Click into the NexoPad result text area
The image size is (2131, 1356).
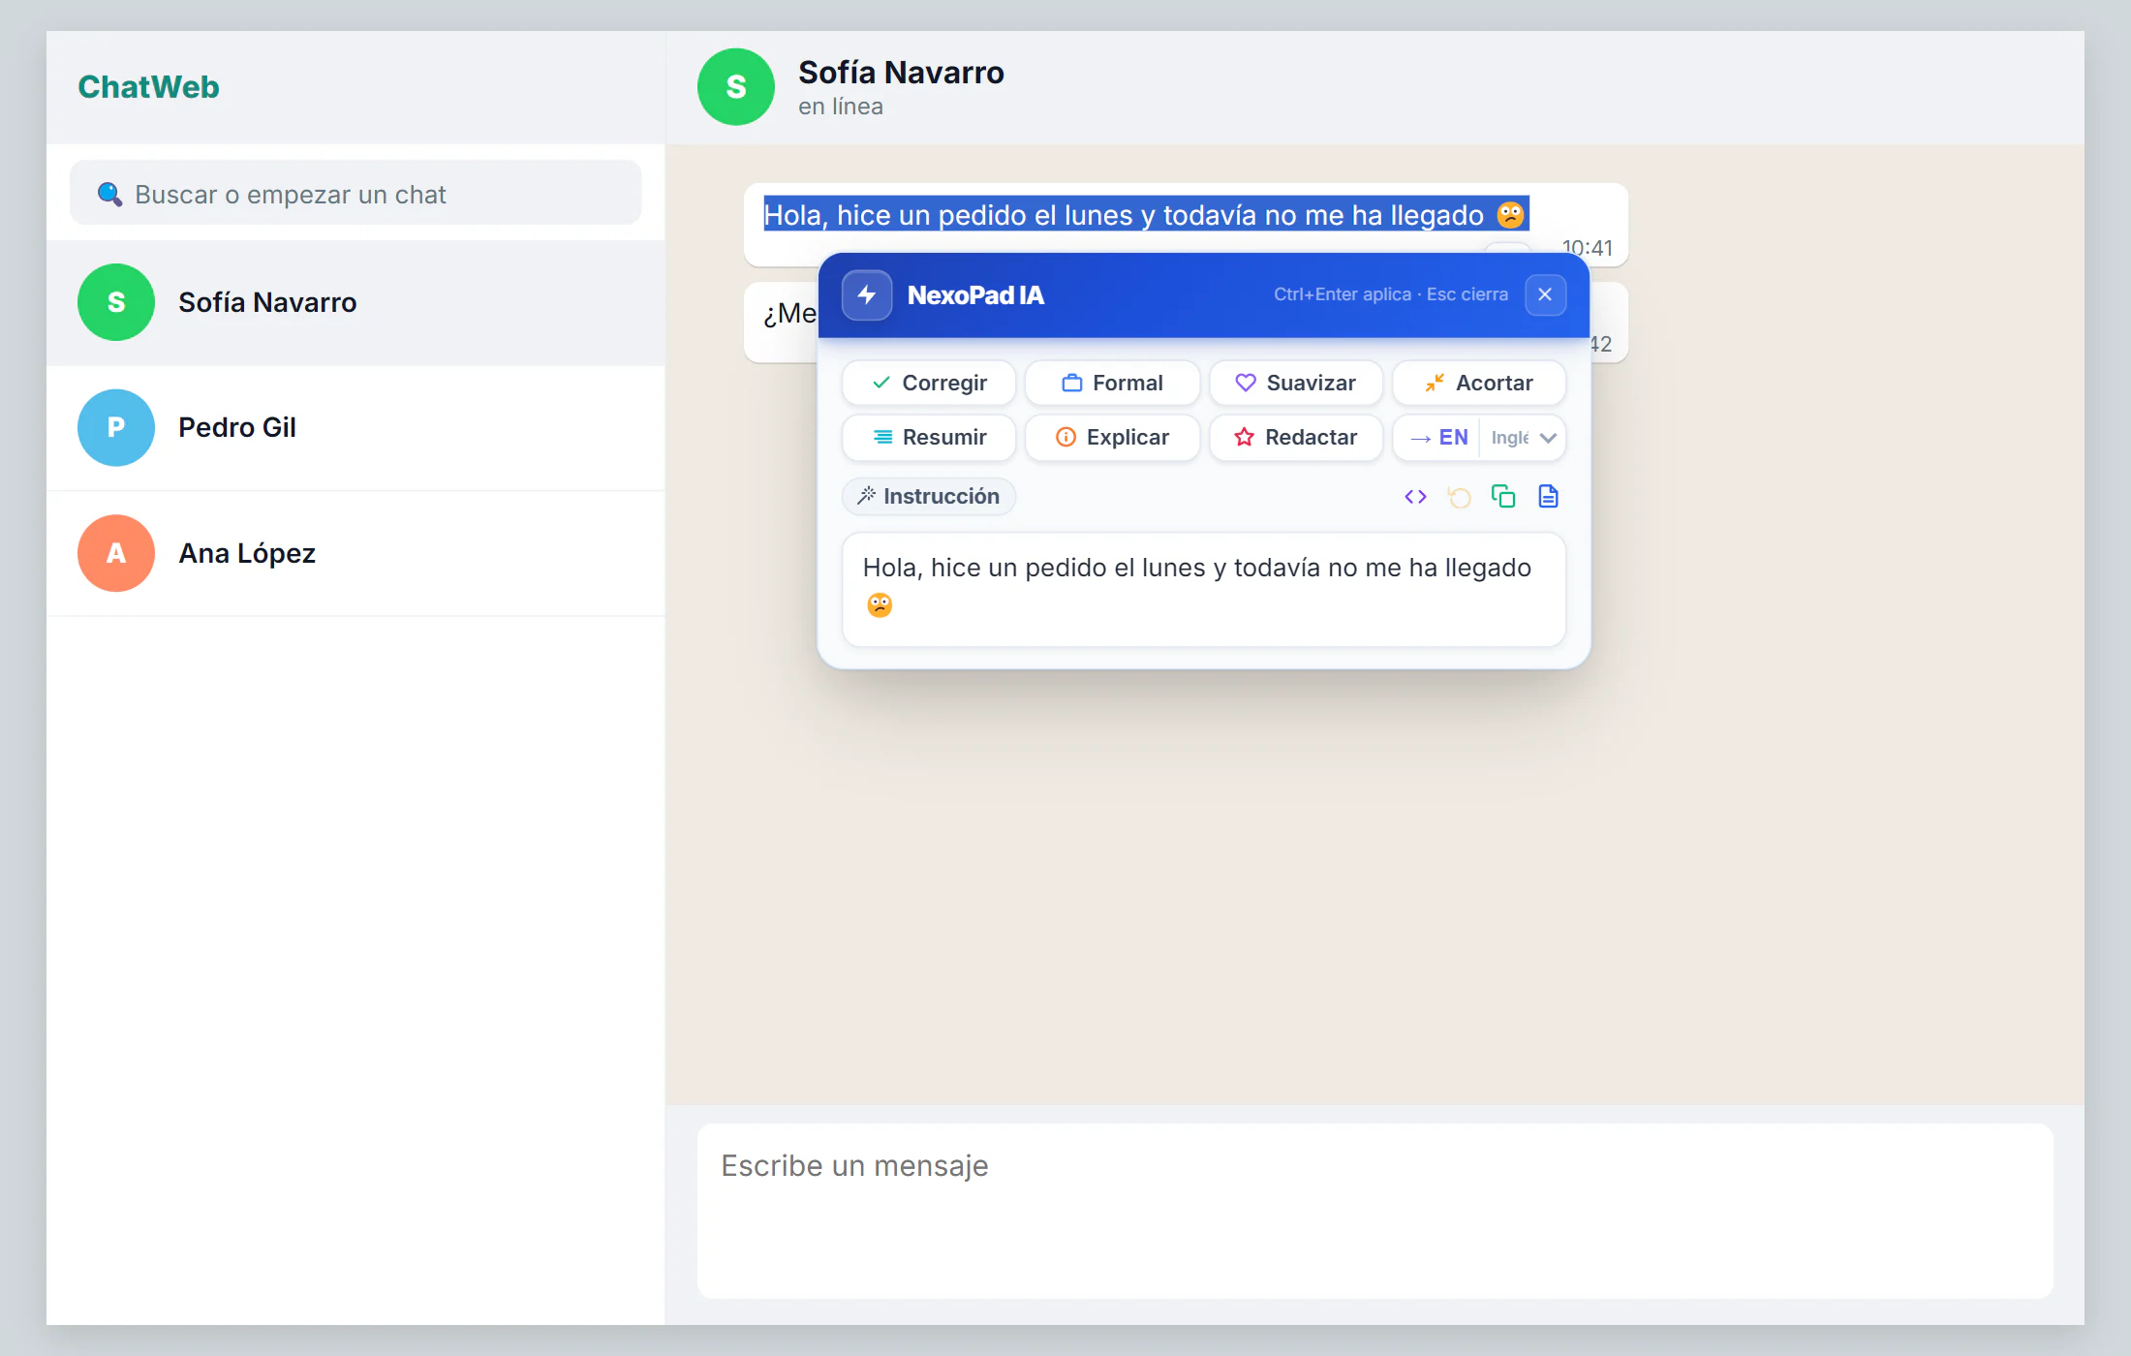[x=1204, y=589]
